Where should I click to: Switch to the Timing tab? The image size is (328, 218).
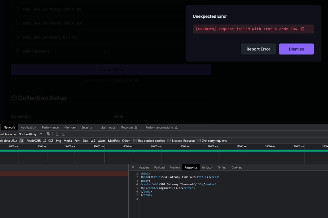tap(222, 167)
